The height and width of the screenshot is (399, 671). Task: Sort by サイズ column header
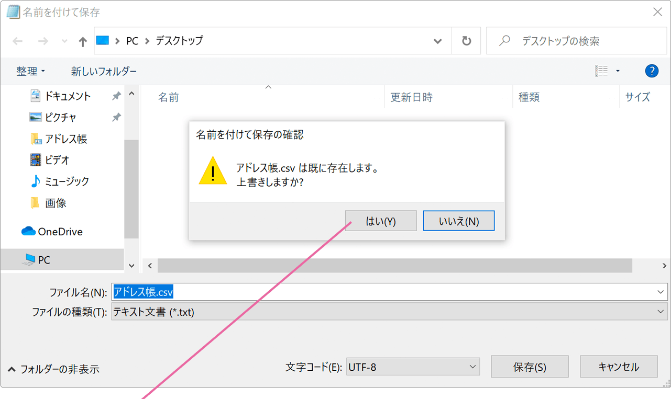tap(637, 97)
